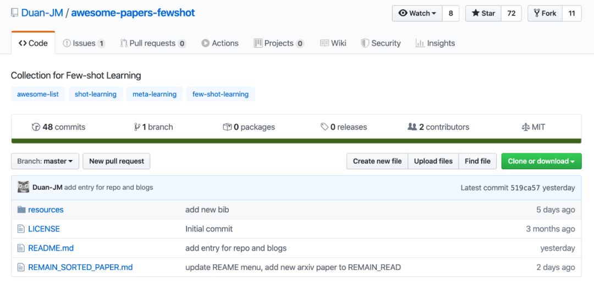Open the Wiki tab
This screenshot has height=282, width=594.
(333, 43)
